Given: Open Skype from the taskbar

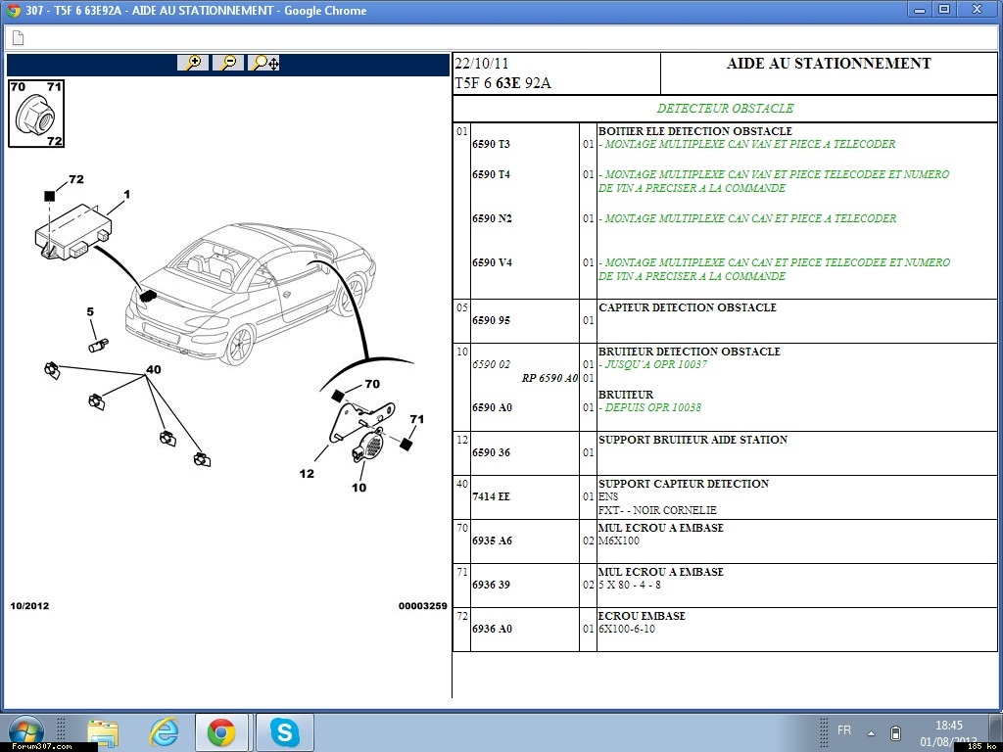Looking at the screenshot, I should tap(285, 731).
